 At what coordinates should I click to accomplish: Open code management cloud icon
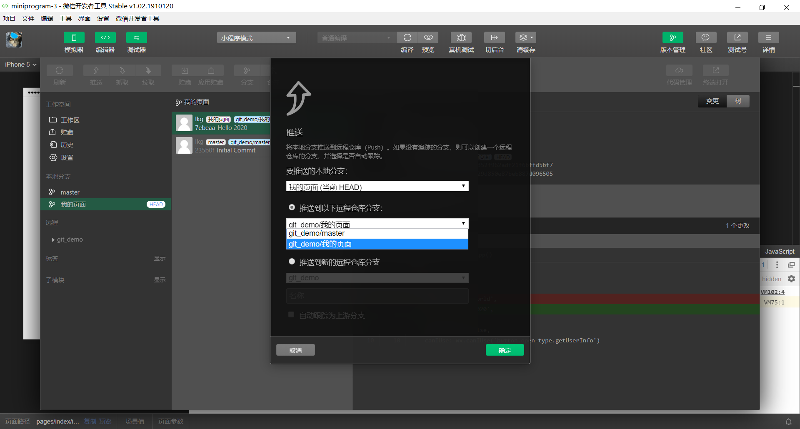[x=679, y=70]
